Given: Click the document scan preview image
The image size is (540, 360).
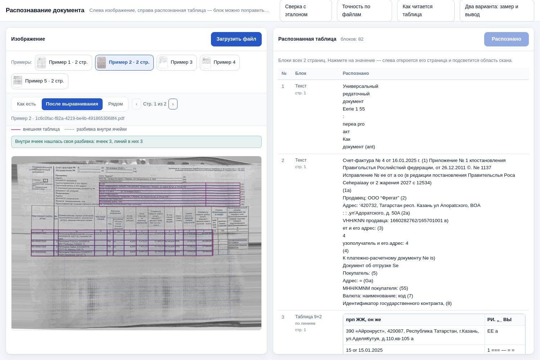Looking at the screenshot, I should 136,243.
